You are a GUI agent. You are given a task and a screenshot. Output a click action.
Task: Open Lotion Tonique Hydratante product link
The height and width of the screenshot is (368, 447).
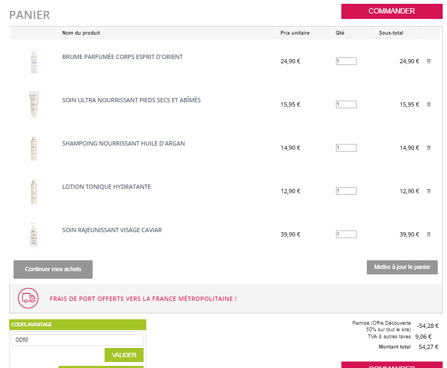107,187
